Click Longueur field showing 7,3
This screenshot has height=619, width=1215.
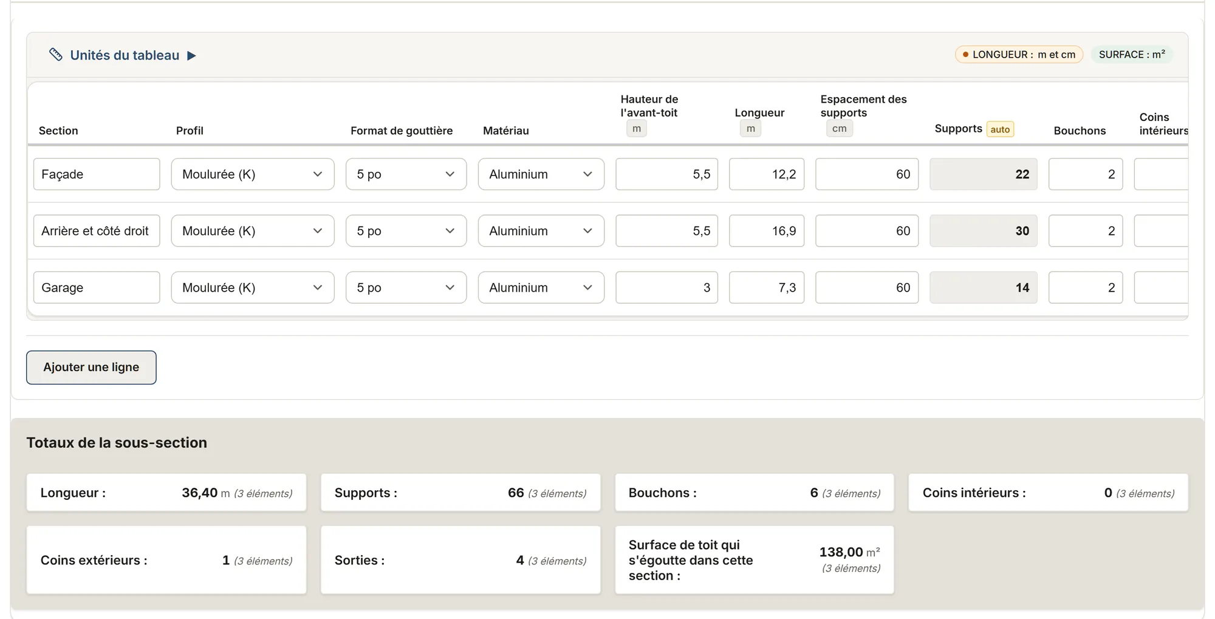click(x=767, y=287)
